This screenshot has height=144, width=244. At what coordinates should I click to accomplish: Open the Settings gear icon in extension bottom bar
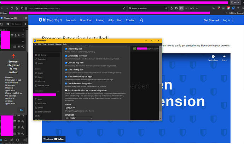(x=25, y=140)
